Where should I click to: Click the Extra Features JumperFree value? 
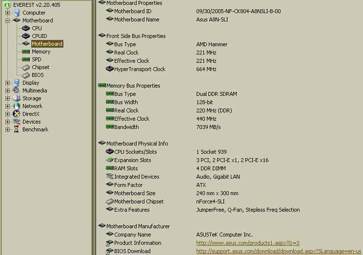tap(248, 210)
